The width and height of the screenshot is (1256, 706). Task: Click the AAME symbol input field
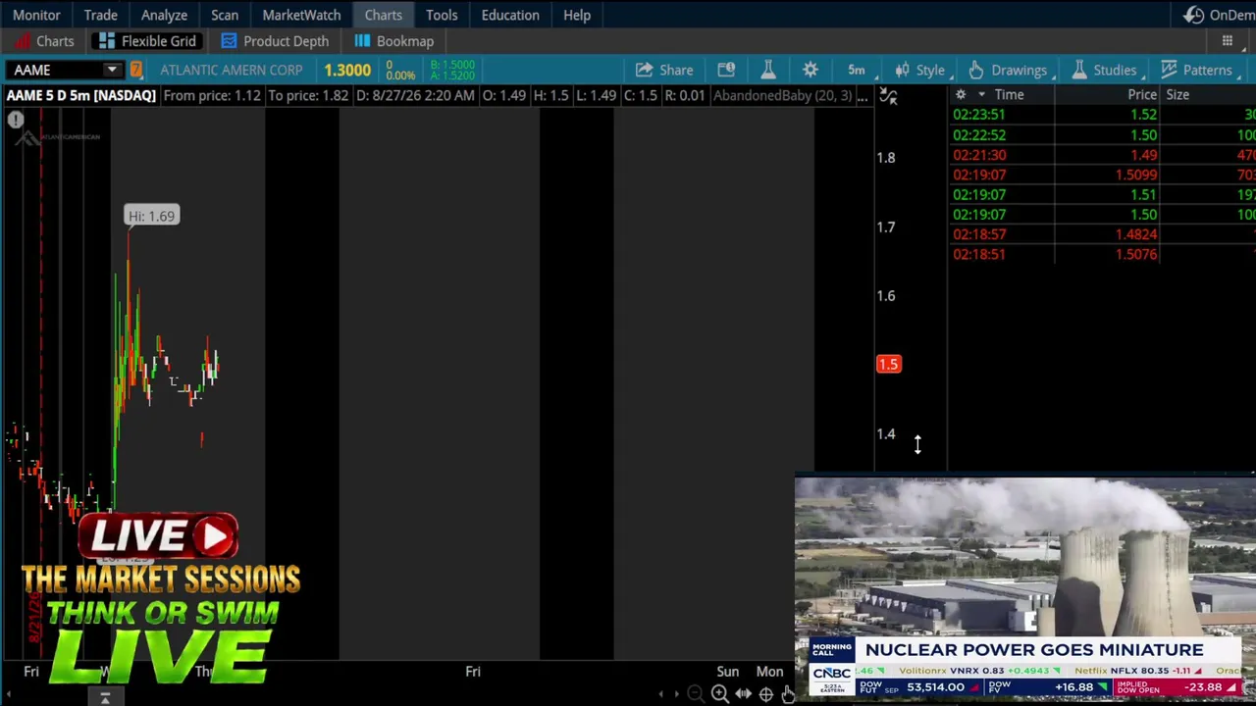pyautogui.click(x=54, y=70)
